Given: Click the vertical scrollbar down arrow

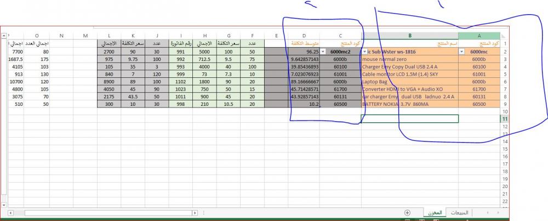Looking at the screenshot, I should click(x=3, y=205).
